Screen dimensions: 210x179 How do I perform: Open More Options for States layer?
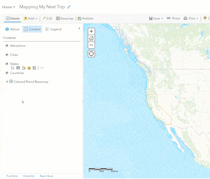click(x=42, y=68)
